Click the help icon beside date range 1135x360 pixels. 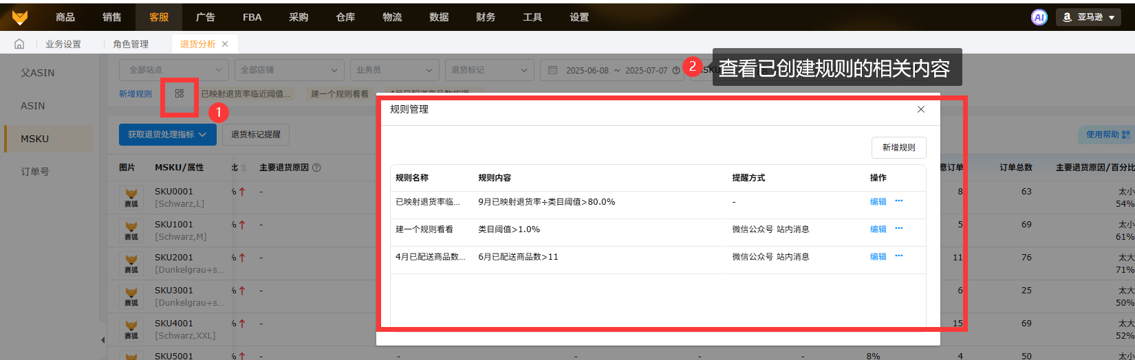[x=676, y=71]
